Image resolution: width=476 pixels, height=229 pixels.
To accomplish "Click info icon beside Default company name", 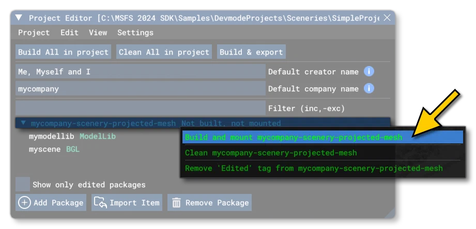I will [369, 89].
